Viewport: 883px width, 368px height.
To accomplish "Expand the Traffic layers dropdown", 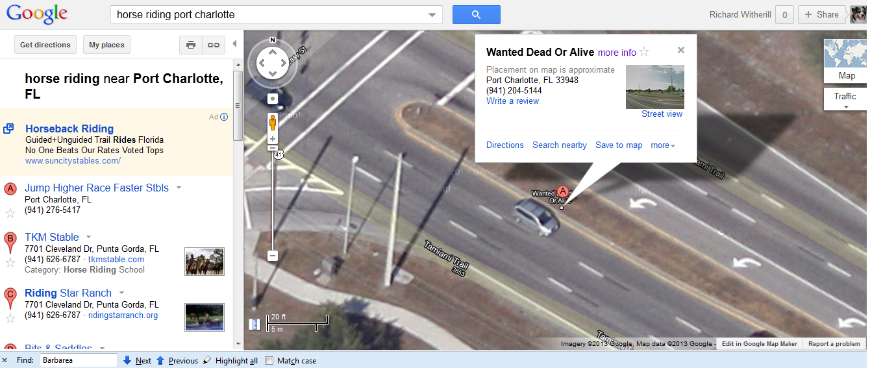I will coord(845,99).
